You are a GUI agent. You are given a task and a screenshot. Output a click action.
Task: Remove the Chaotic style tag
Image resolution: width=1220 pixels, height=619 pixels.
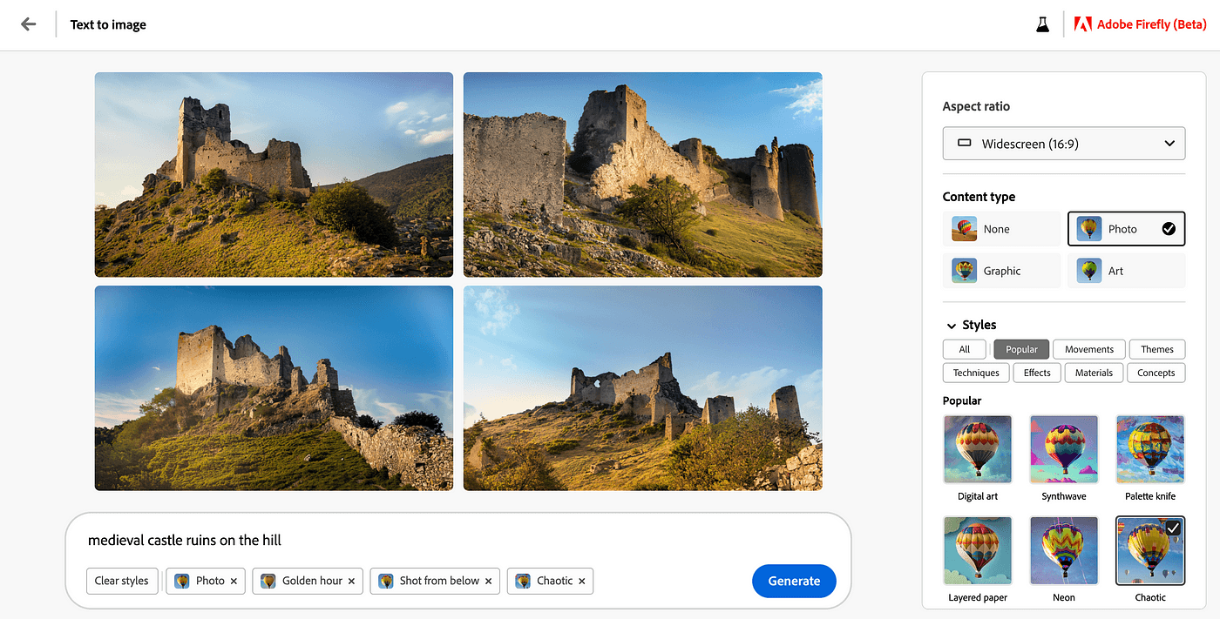pos(581,582)
